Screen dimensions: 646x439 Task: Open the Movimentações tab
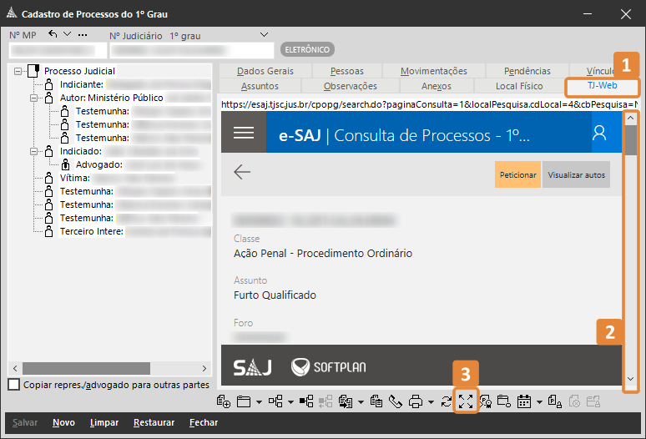point(433,71)
